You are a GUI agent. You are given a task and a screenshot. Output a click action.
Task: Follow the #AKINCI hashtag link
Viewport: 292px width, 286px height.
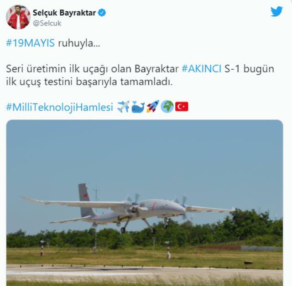point(202,69)
